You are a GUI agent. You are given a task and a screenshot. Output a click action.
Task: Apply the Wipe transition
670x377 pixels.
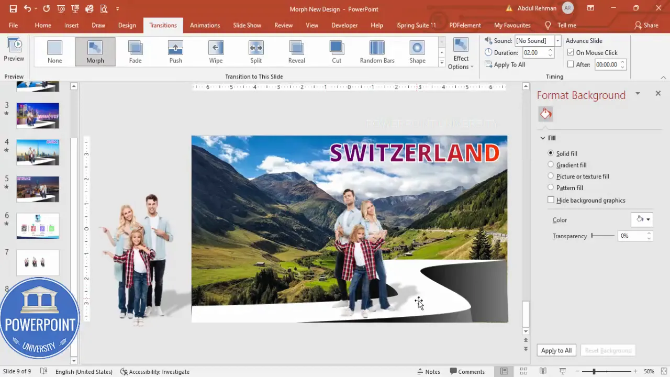(x=216, y=51)
